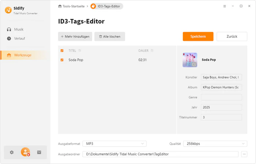
Task: Go to Tools-Startseite breadcrumb
Action: coord(71,6)
